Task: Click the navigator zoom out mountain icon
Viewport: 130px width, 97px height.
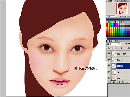Action: (118, 17)
